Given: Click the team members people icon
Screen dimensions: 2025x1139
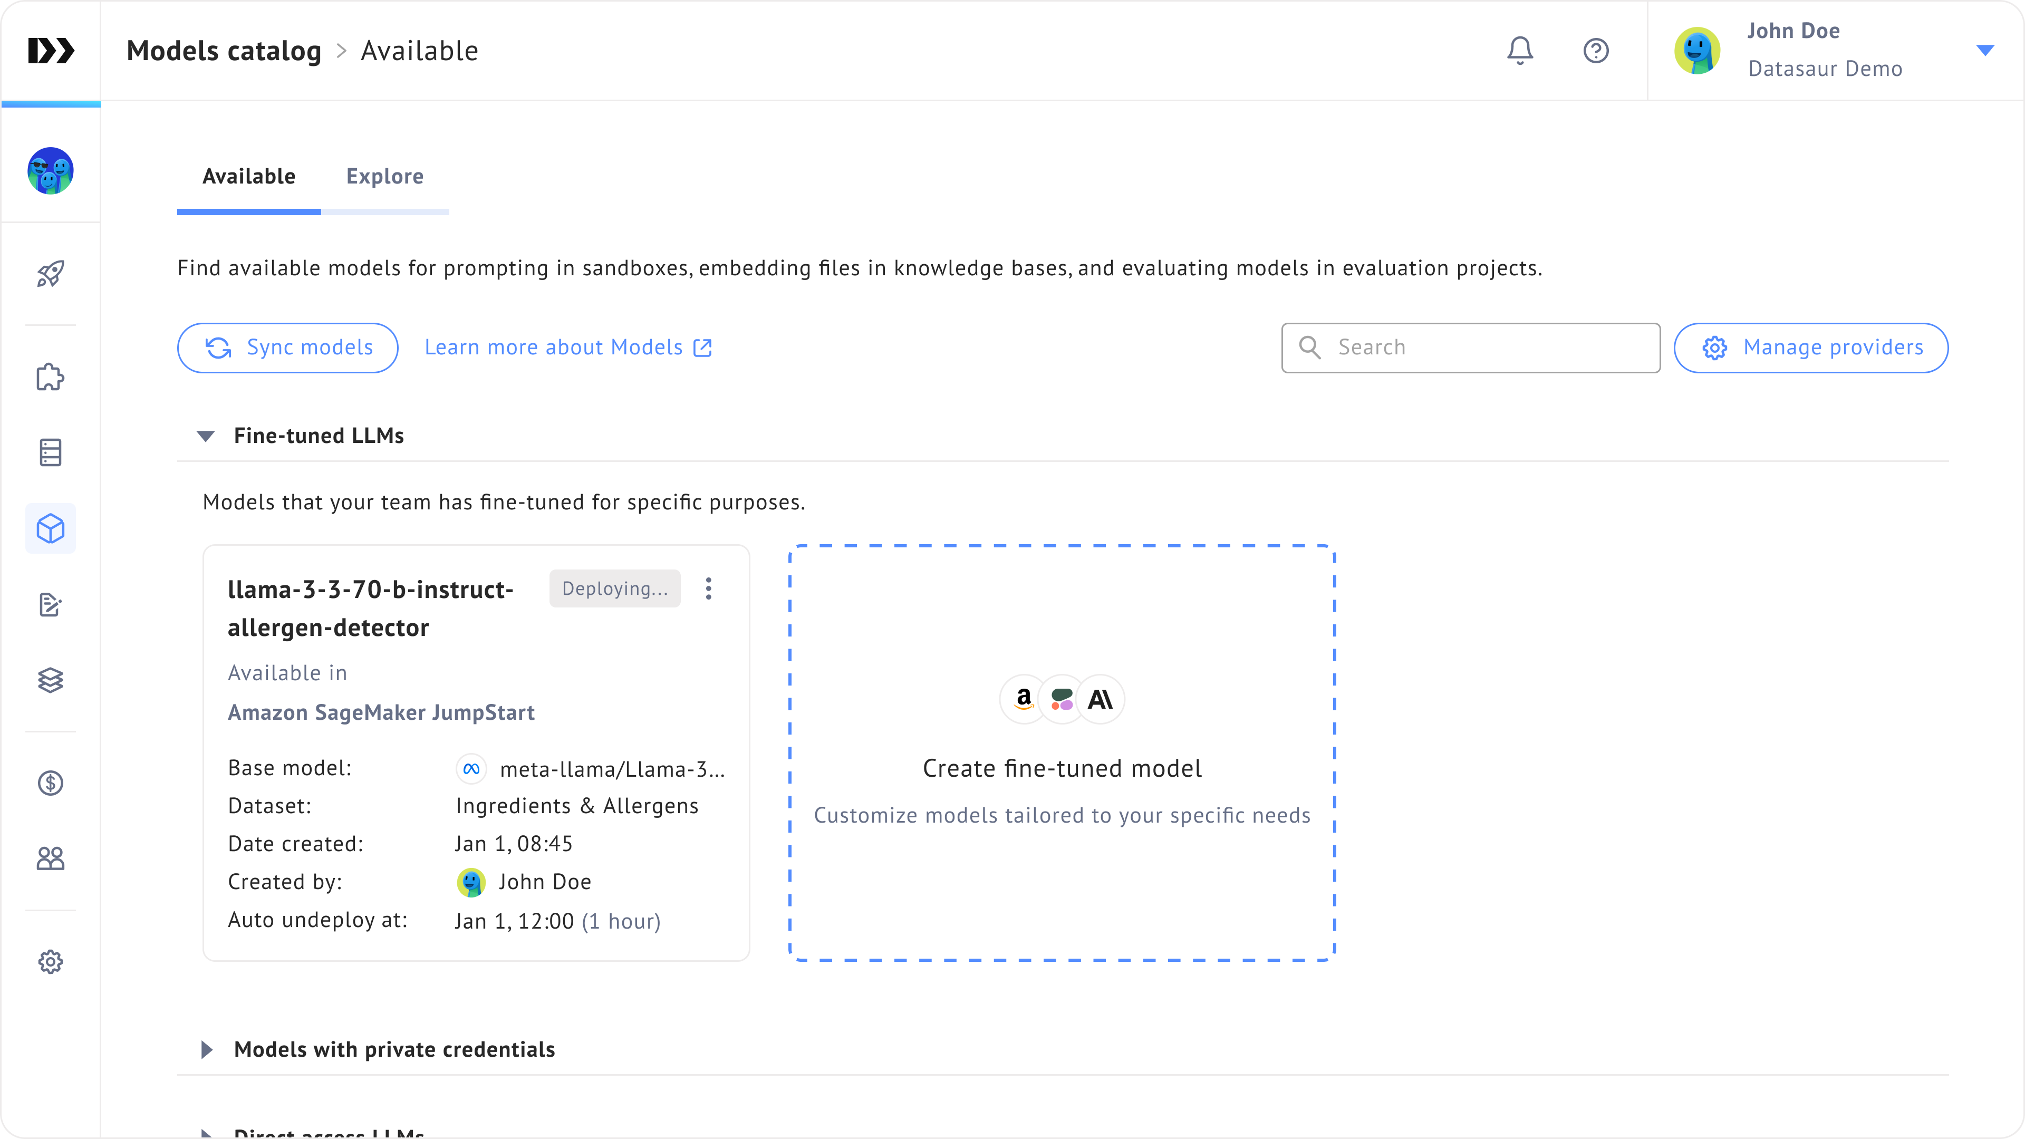Looking at the screenshot, I should (x=50, y=858).
